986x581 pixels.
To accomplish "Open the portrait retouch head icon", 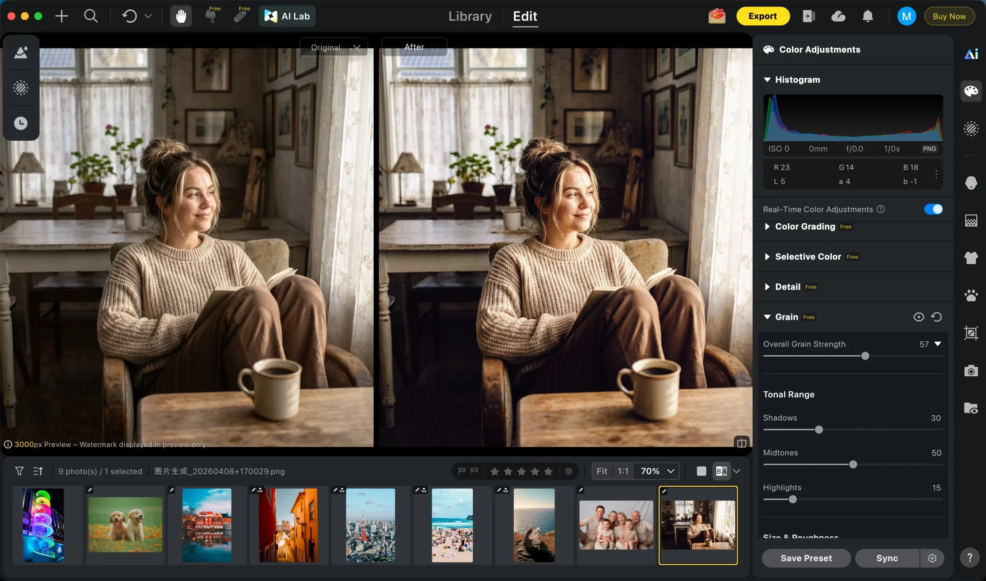I will (x=971, y=182).
